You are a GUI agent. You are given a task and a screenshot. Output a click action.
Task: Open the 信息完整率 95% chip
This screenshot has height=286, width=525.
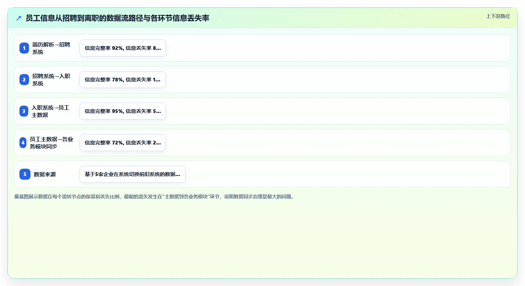pos(123,111)
